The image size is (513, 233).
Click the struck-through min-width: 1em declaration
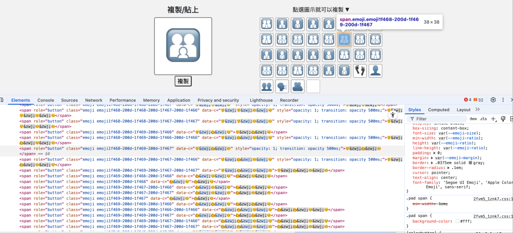point(431,204)
